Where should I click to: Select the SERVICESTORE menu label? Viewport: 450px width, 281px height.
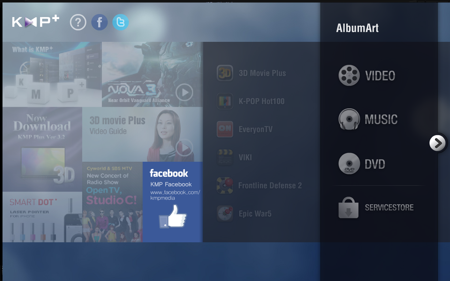[x=389, y=208]
